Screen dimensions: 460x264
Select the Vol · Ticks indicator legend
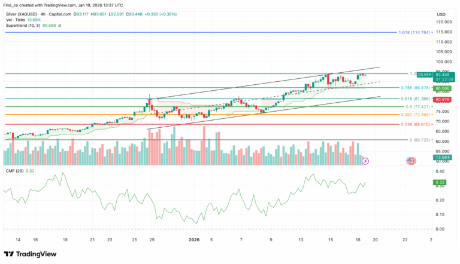(15, 20)
